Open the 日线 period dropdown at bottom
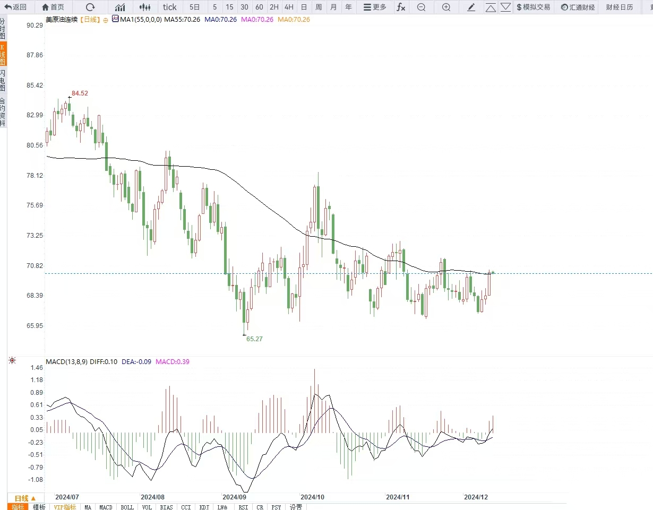653x510 pixels. pyautogui.click(x=25, y=498)
